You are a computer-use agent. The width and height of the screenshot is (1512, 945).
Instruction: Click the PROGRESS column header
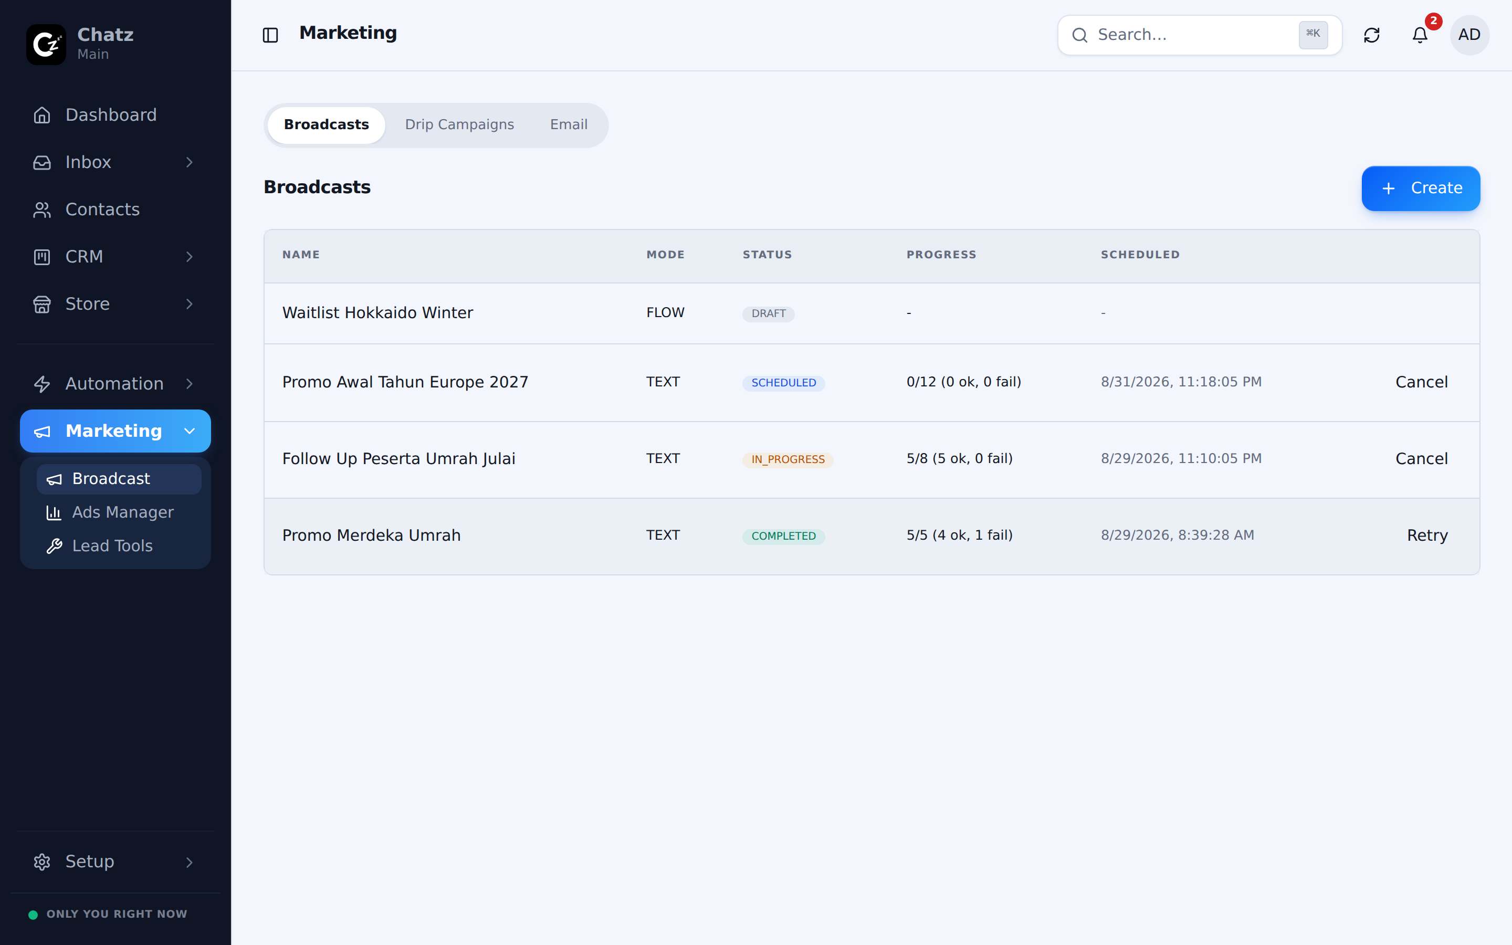pos(941,255)
